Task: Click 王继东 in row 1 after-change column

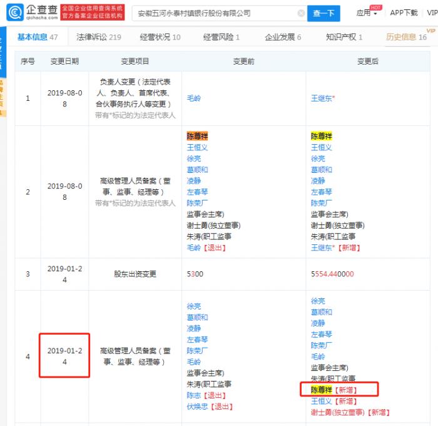Action: (x=322, y=98)
